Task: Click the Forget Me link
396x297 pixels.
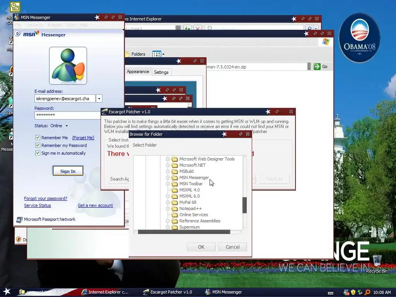Action: [x=83, y=138]
